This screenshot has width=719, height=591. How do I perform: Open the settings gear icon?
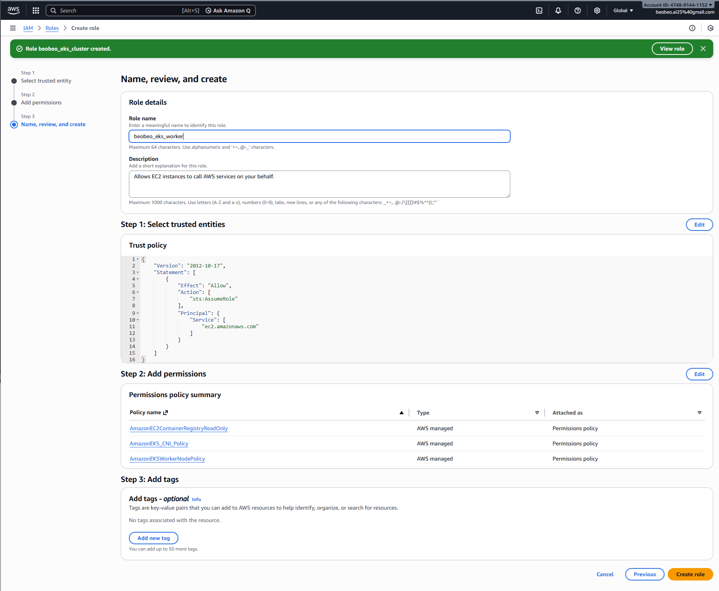[x=597, y=11]
